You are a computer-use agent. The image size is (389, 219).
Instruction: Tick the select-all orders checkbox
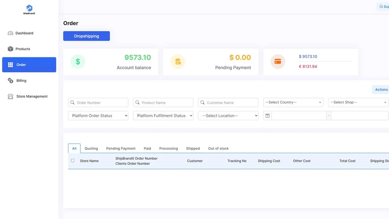tap(72, 161)
